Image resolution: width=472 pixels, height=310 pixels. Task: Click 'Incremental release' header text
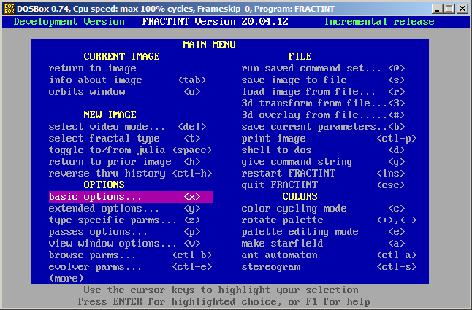click(379, 22)
